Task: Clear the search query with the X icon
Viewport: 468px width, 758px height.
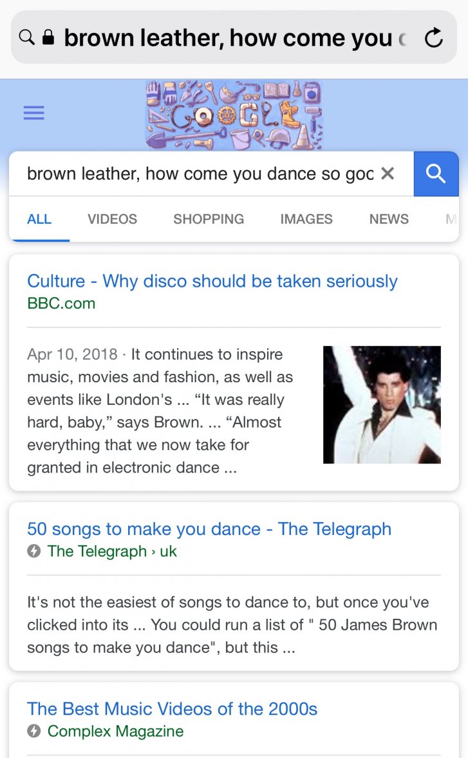Action: (388, 173)
